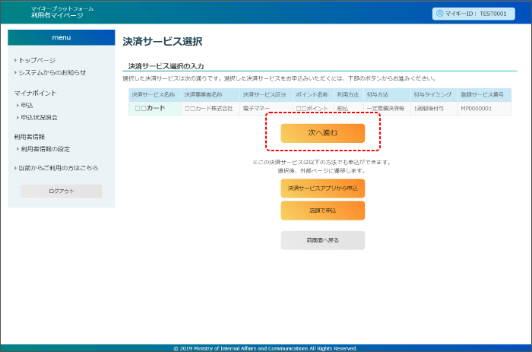
Task: Open 利用者情報の設定 link
Action: coord(45,149)
